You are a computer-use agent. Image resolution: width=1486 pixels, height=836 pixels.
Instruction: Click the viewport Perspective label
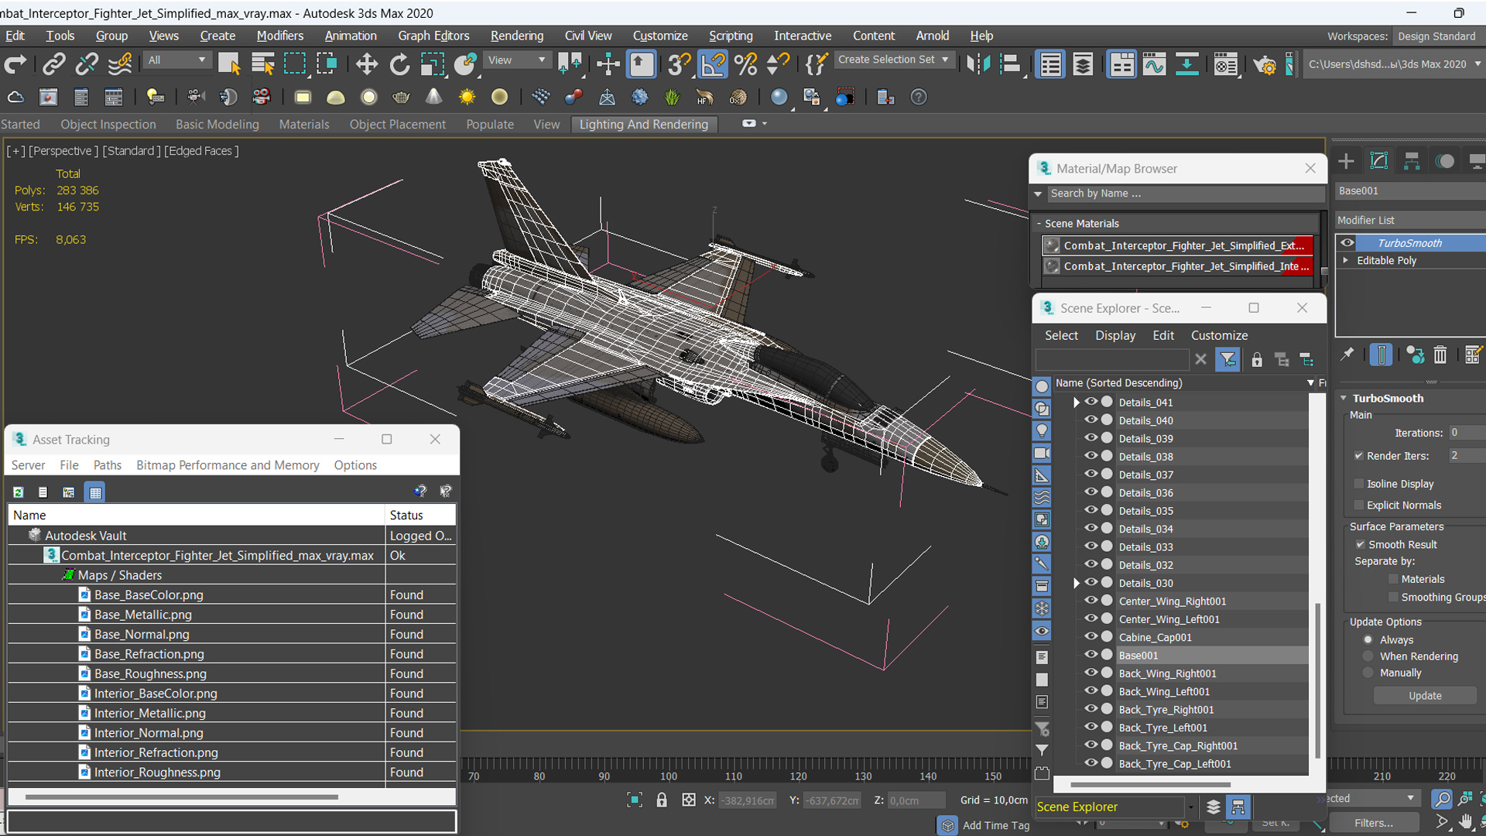63,151
